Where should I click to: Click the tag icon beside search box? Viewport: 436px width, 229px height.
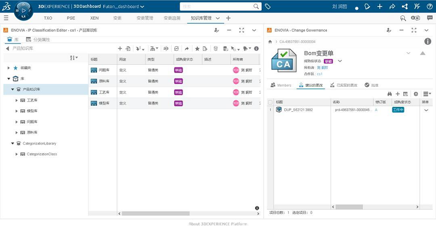[x=268, y=7]
